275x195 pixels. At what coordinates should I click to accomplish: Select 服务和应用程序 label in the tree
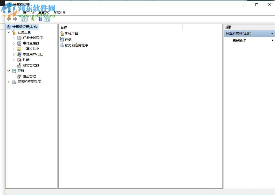click(x=29, y=82)
